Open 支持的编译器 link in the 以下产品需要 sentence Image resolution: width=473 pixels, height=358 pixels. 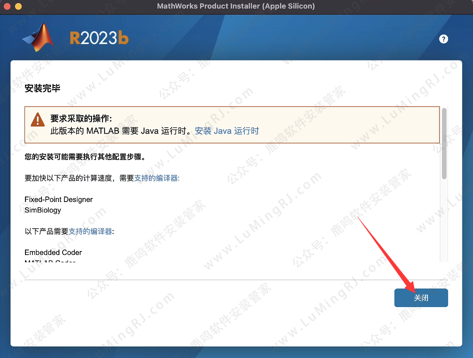(90, 231)
